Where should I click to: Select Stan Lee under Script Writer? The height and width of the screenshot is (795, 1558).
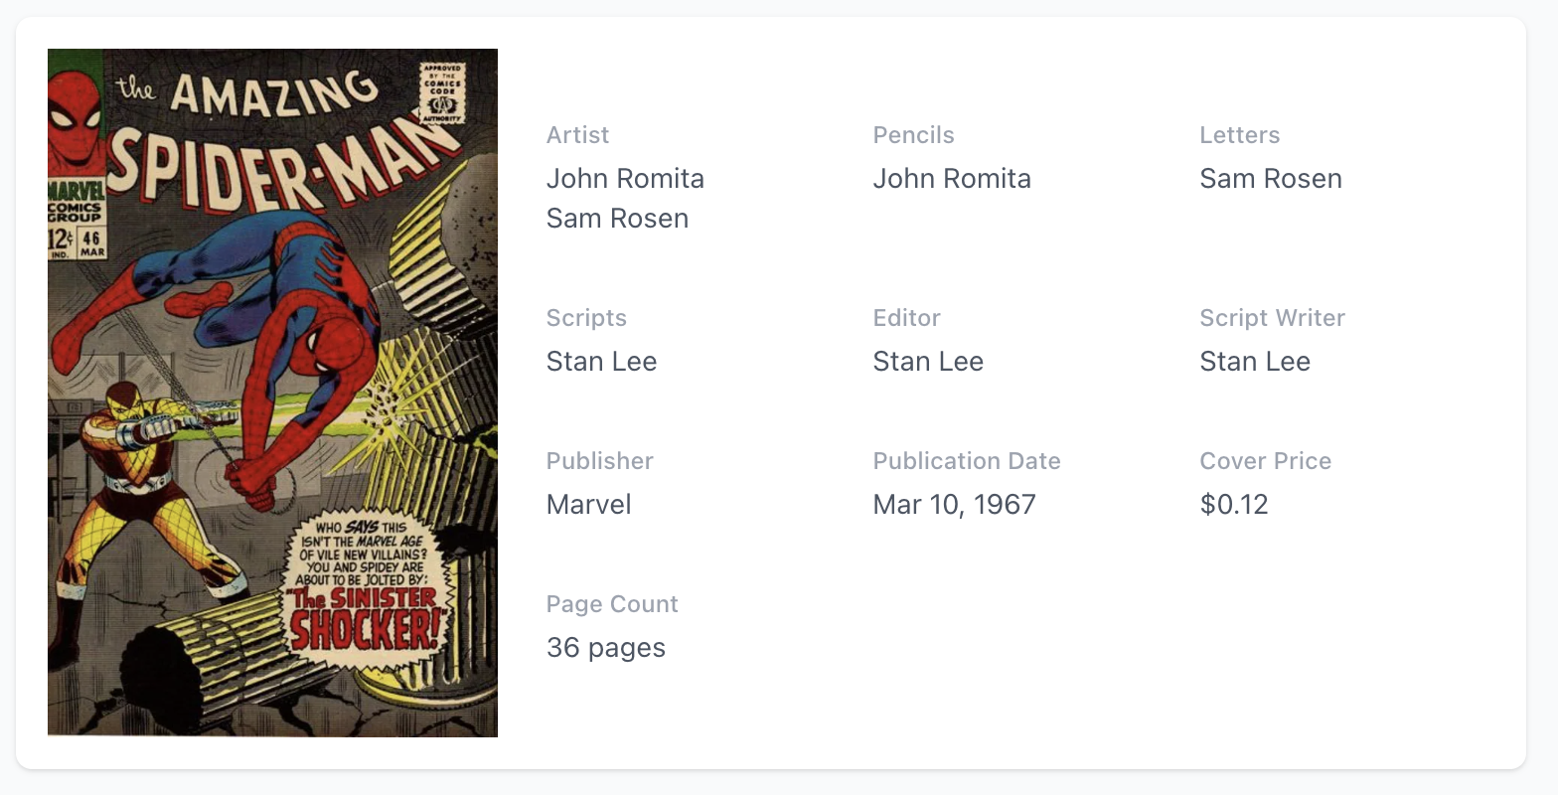1254,362
